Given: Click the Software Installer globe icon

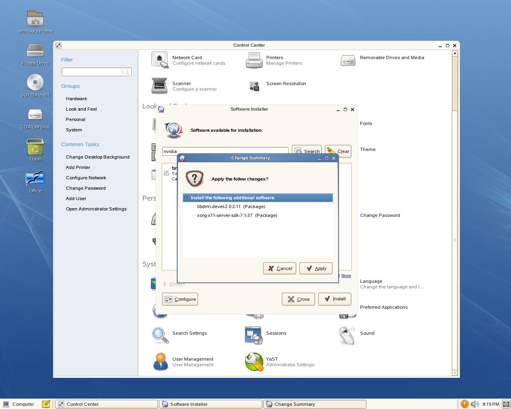Looking at the screenshot, I should (174, 130).
